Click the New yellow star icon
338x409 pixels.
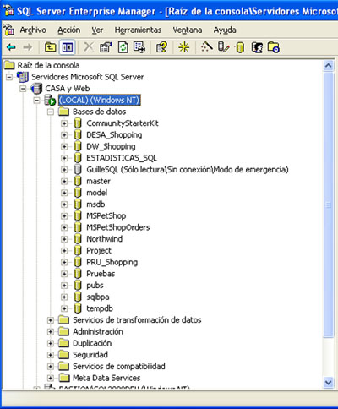coord(184,47)
